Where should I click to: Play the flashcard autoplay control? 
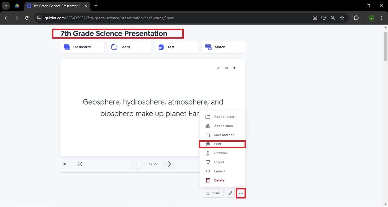64,164
